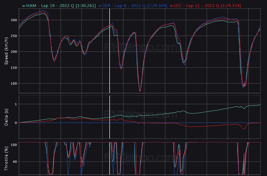Click the 300 tick label on the speed axis
This screenshot has height=176, width=267.
(14, 20)
